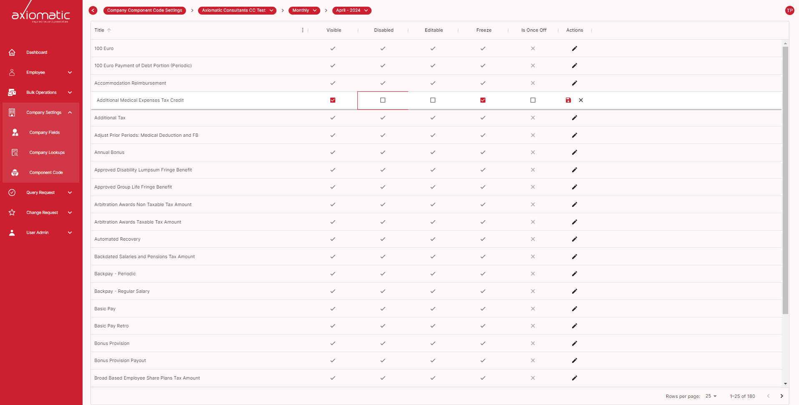The image size is (799, 405).
Task: Select Company Lookups in the sidebar
Action: 47,153
